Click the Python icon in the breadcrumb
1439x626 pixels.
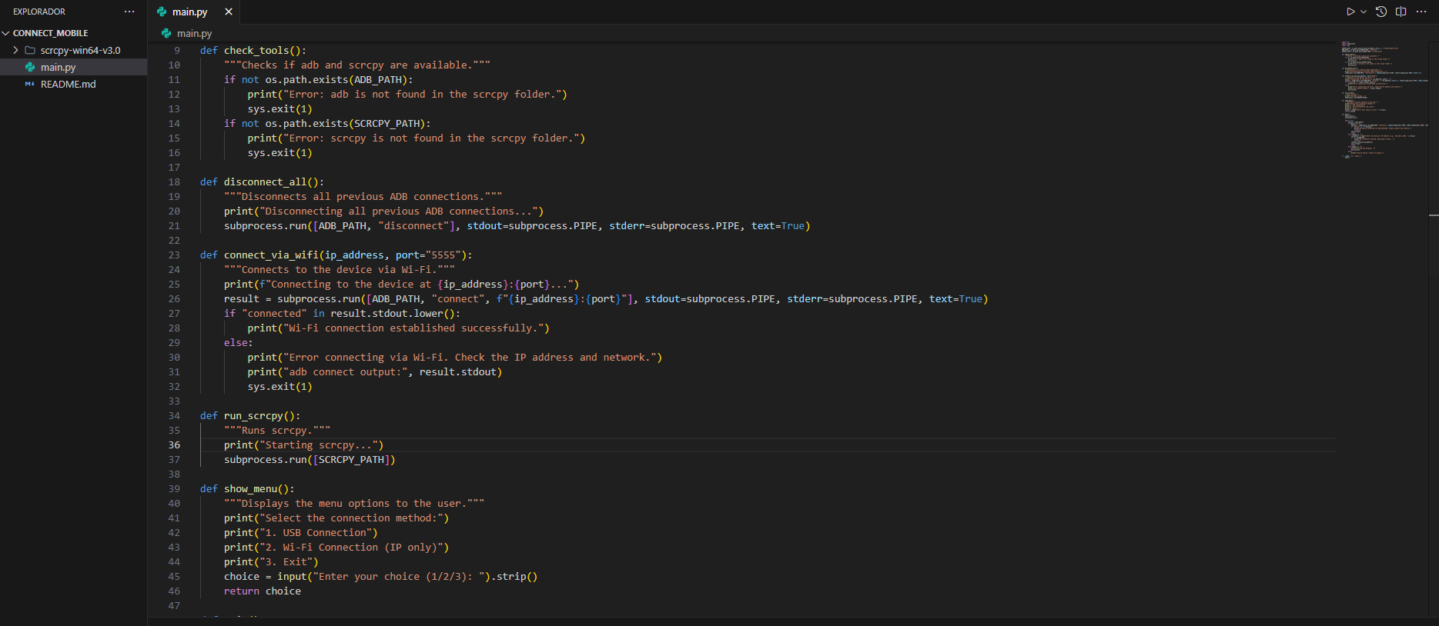pyautogui.click(x=166, y=33)
